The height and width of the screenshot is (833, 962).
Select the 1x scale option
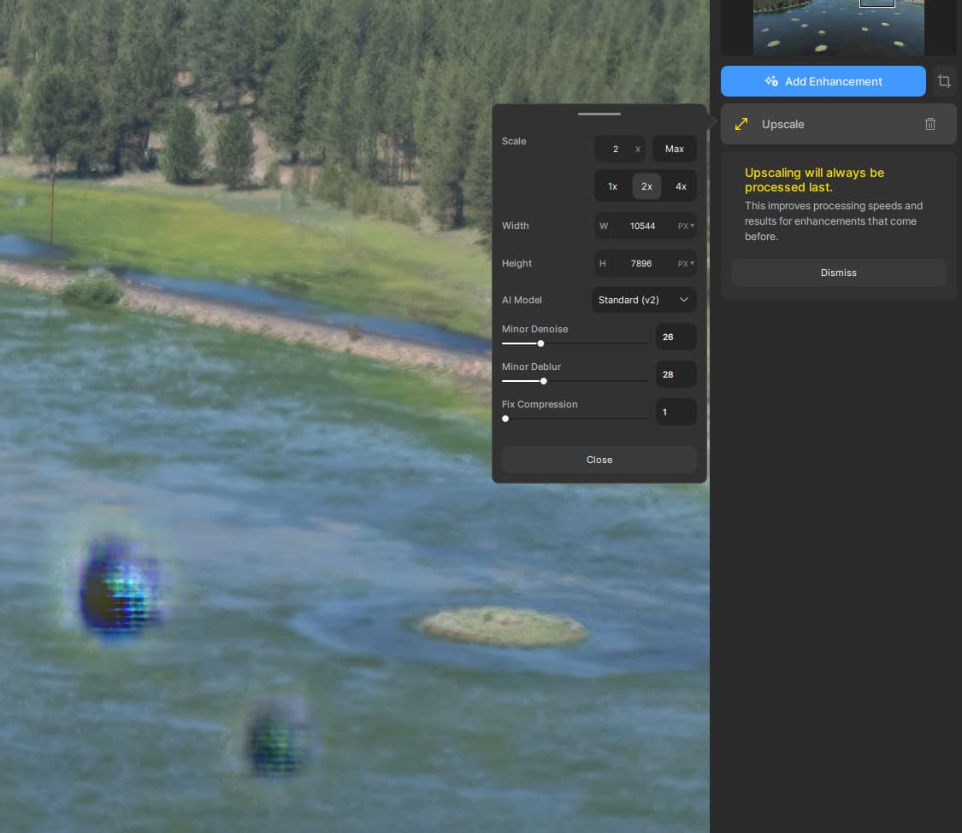[x=612, y=186]
